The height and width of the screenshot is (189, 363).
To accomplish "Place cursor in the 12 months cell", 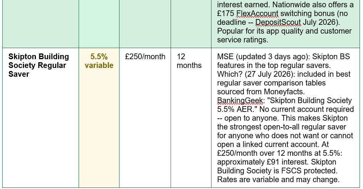I will click(x=191, y=118).
